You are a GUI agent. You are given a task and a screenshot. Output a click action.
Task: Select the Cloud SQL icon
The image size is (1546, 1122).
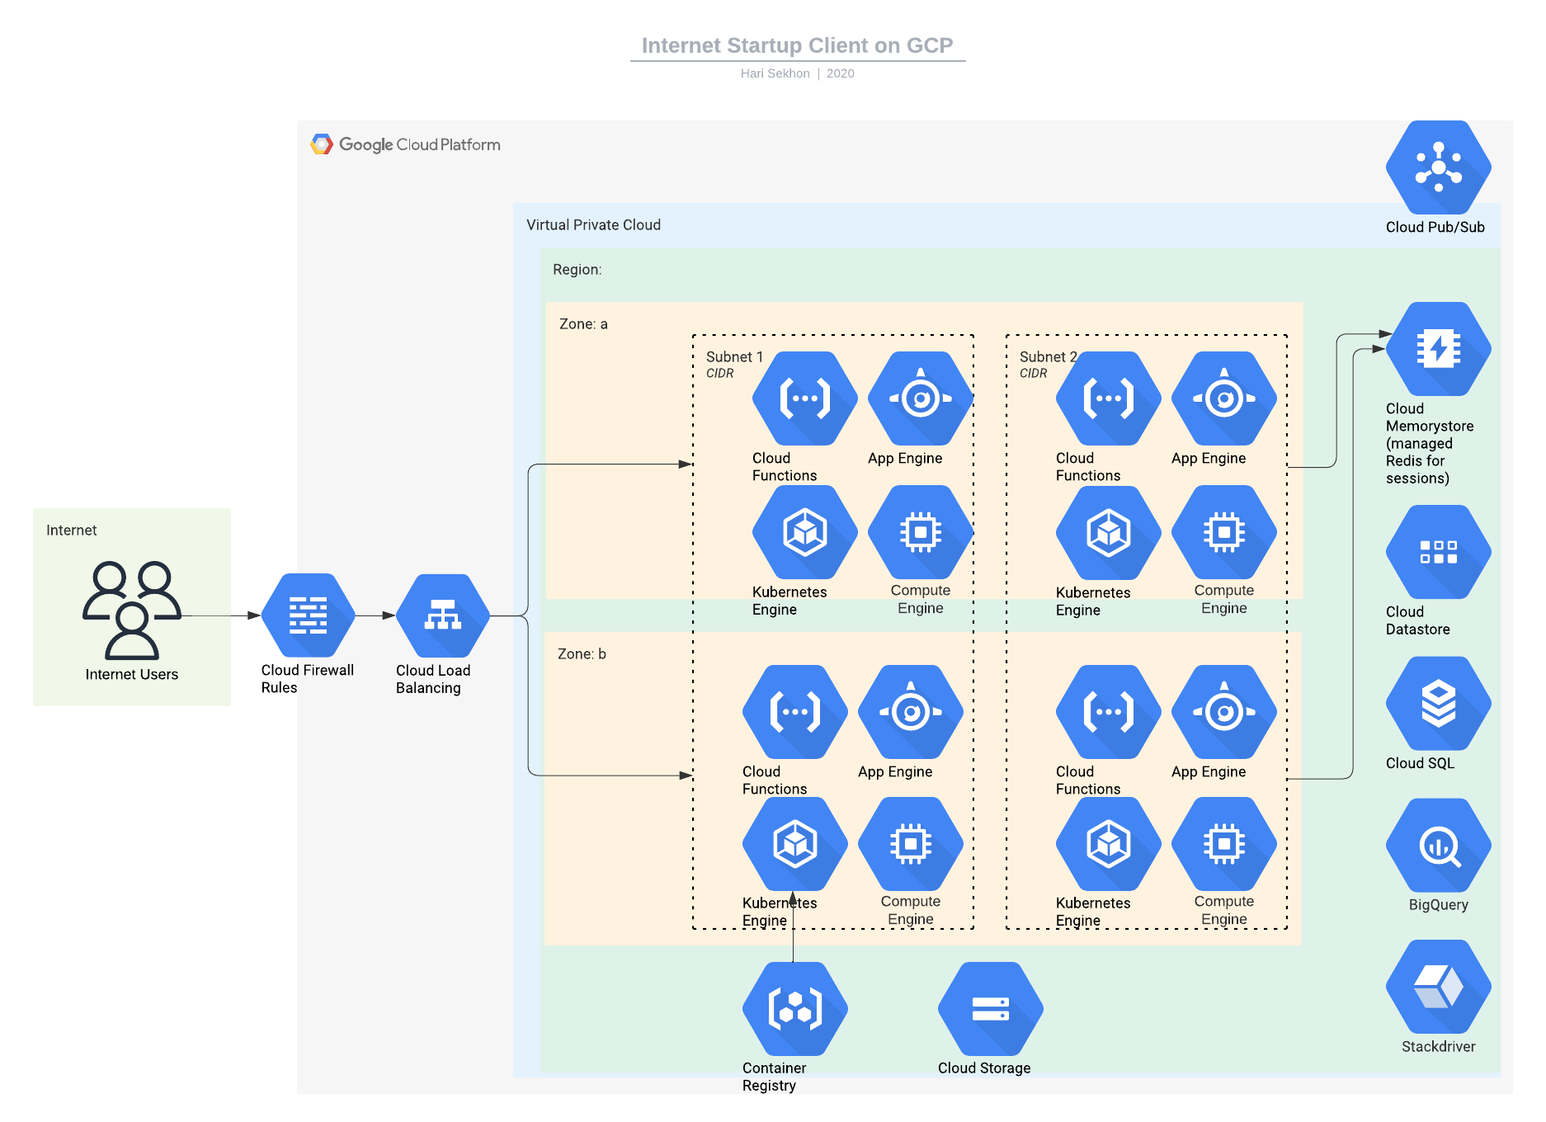point(1438,704)
